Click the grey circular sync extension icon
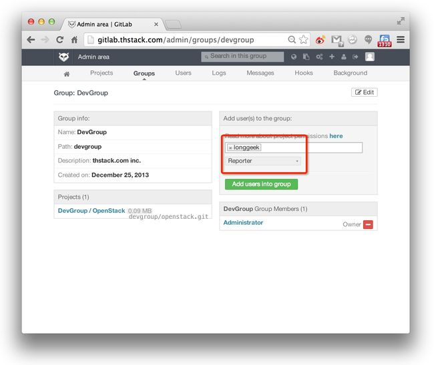This screenshot has width=434, height=365. (353, 39)
